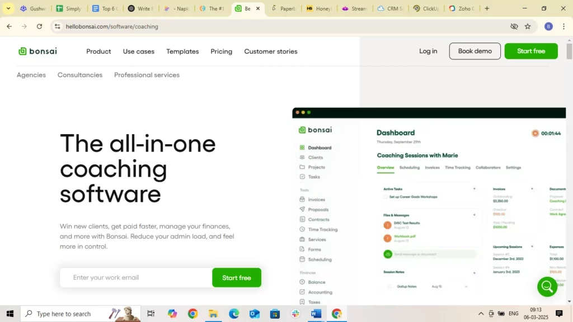
Task: Select the Professional services sub-navigation item
Action: pos(147,75)
